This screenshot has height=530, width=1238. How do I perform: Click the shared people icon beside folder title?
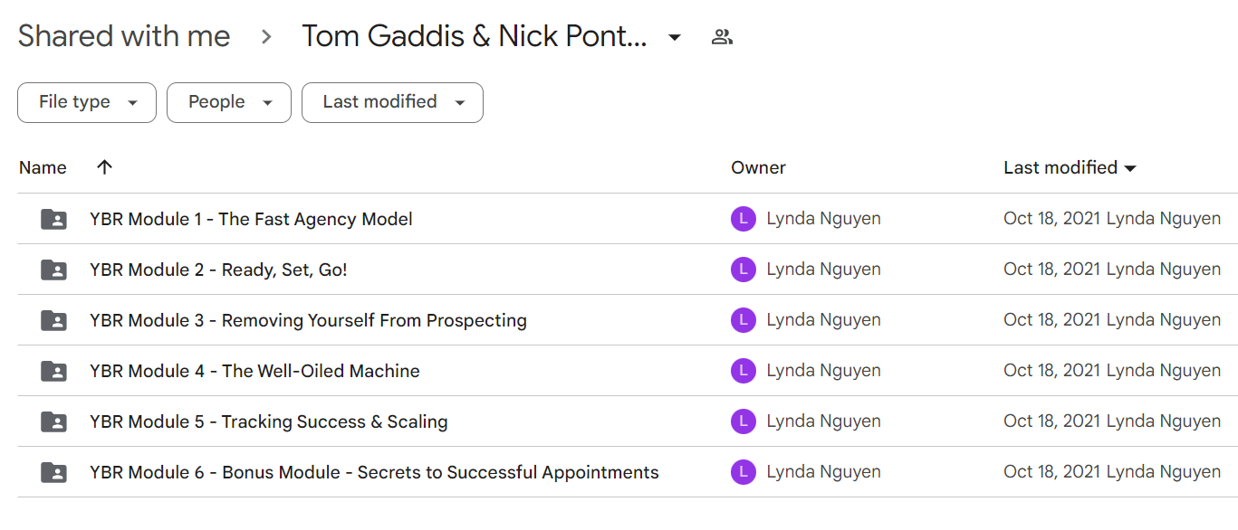point(722,37)
